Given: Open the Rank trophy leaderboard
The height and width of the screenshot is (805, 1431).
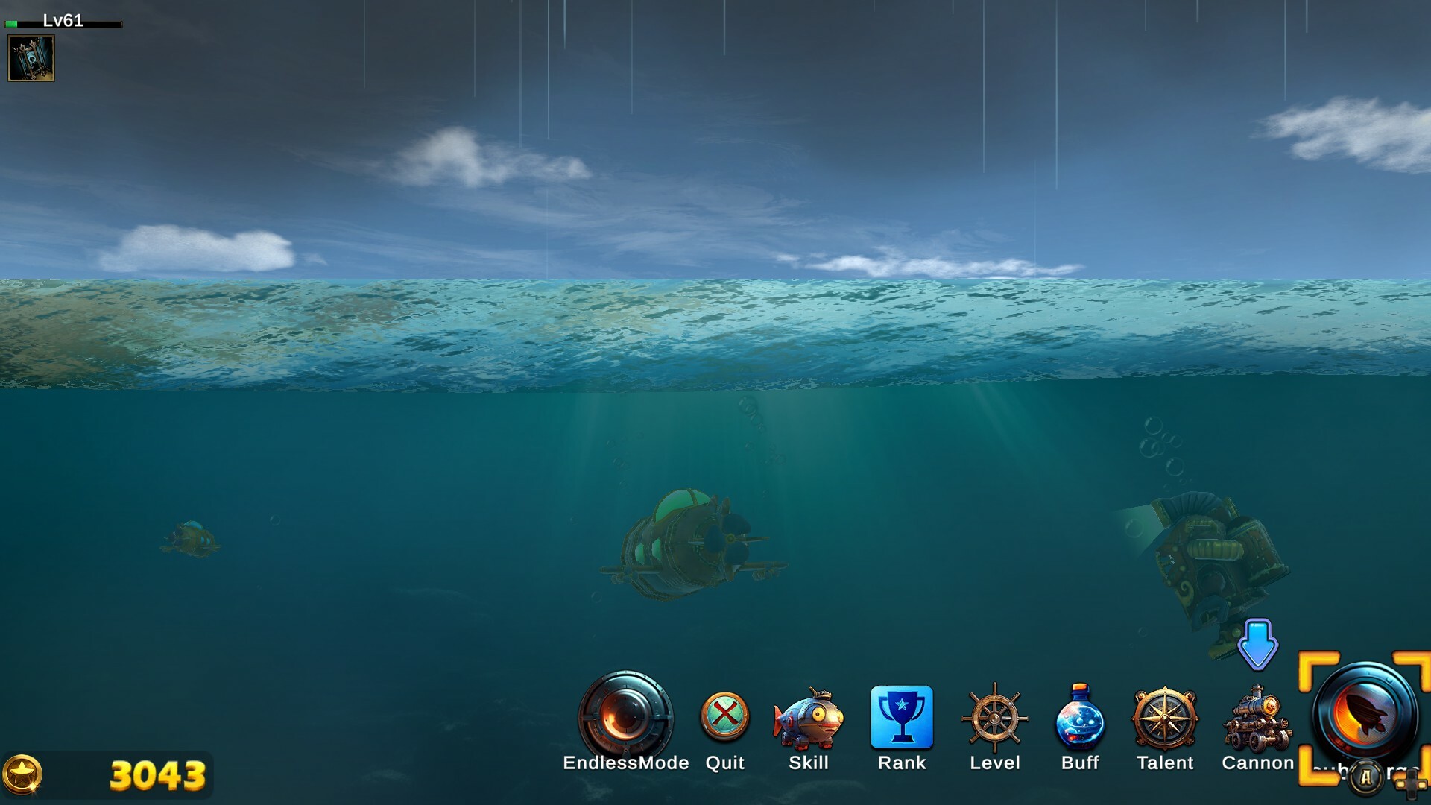Looking at the screenshot, I should click(x=903, y=718).
